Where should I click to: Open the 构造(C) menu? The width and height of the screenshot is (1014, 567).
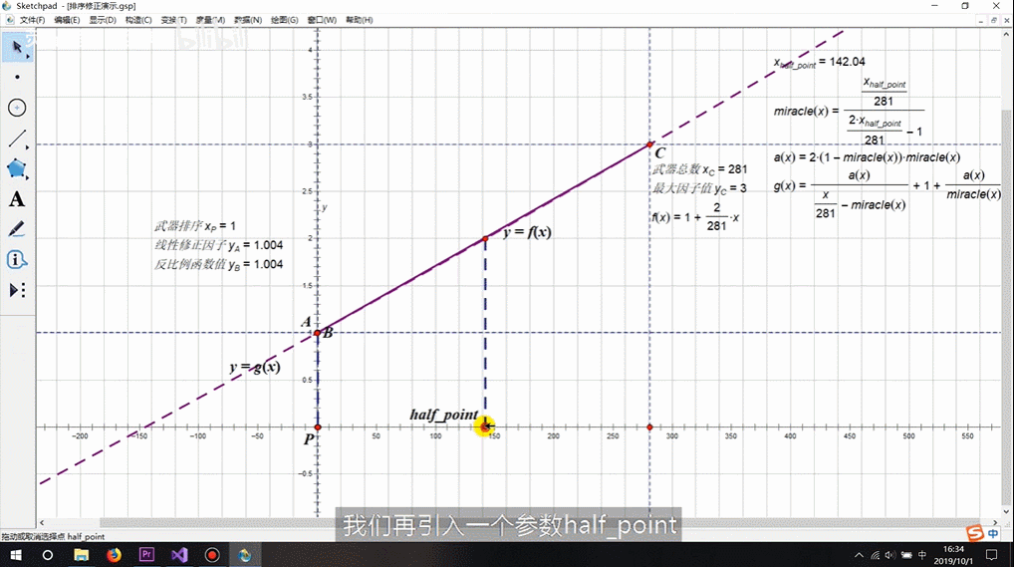pyautogui.click(x=138, y=20)
